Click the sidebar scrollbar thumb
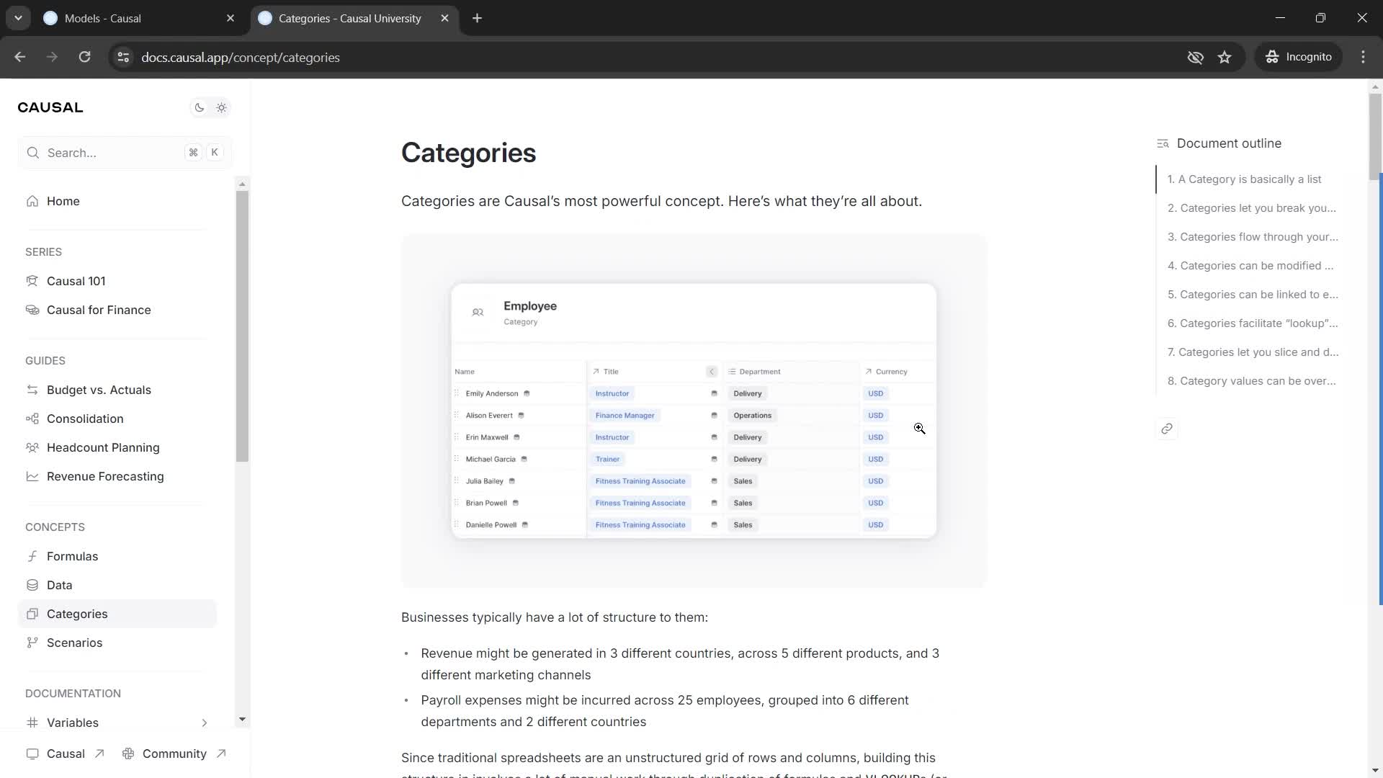The height and width of the screenshot is (778, 1383). [x=242, y=326]
